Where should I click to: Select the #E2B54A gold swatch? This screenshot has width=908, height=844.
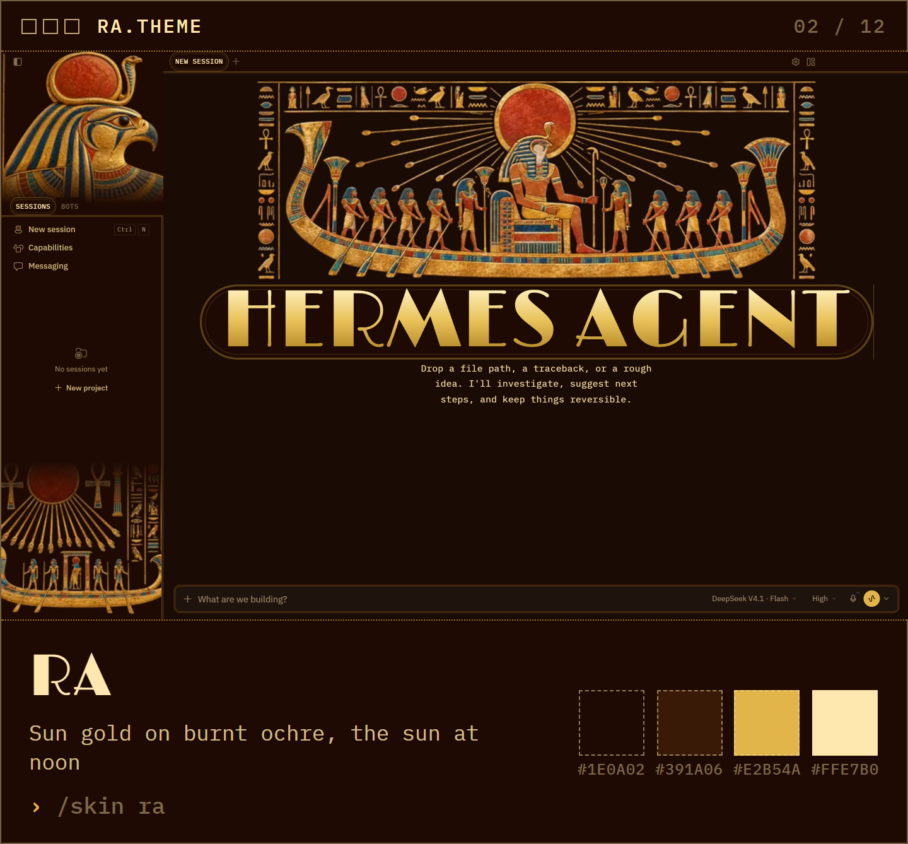[767, 723]
